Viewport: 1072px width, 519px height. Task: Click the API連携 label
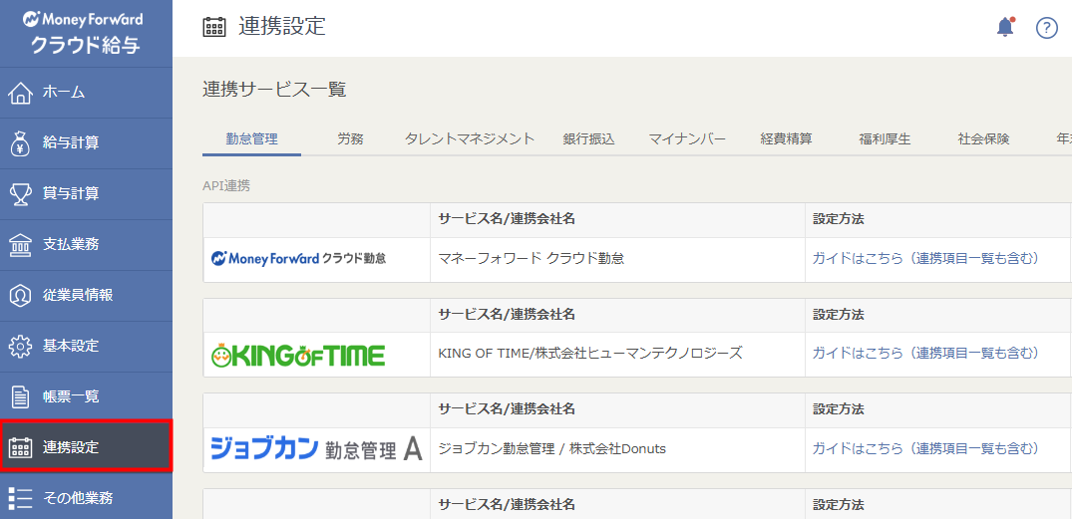click(x=226, y=185)
